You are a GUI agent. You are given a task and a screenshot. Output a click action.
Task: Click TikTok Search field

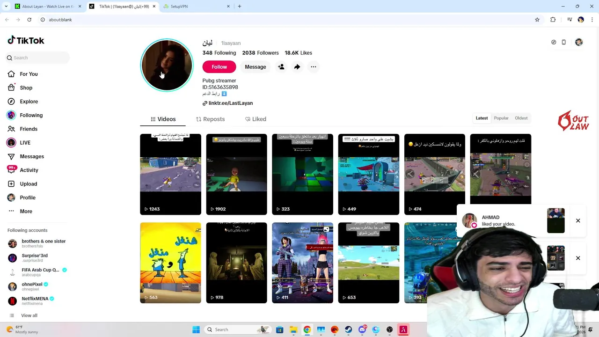click(37, 58)
